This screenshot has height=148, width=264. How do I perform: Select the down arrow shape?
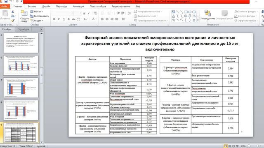tap(190, 16)
